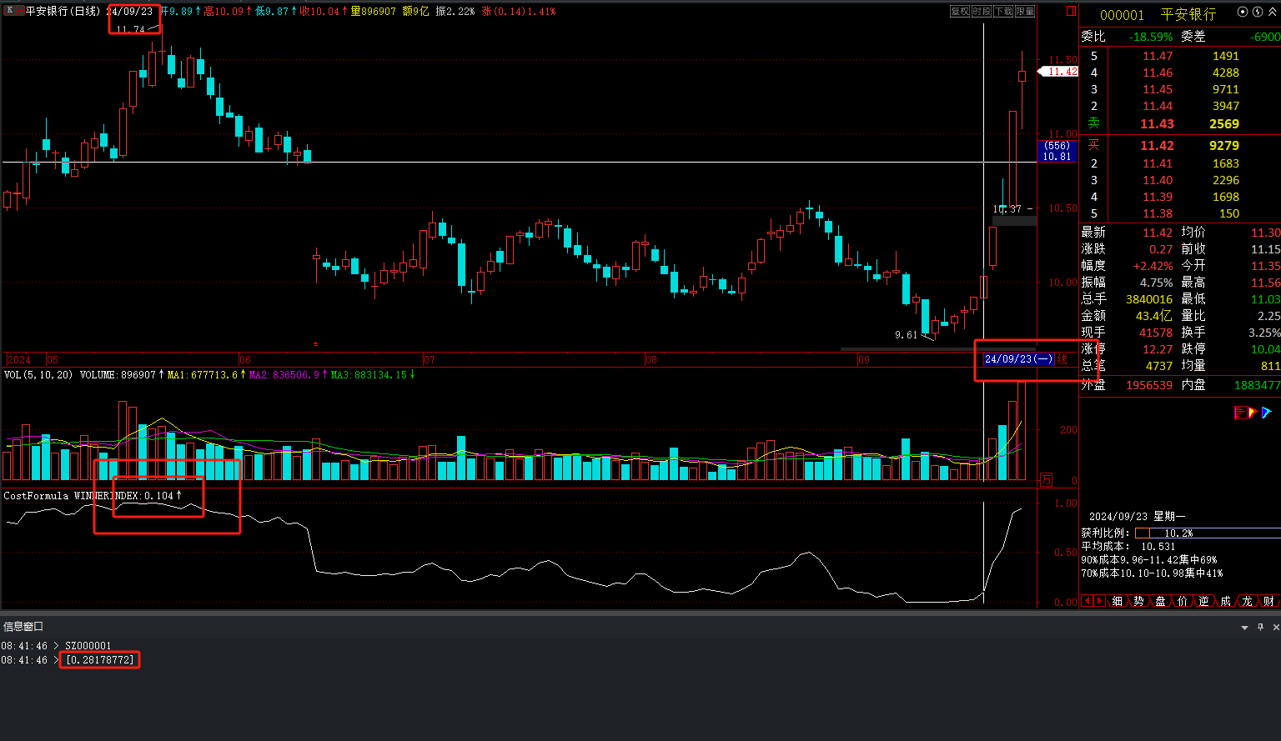
Task: Click the [0.28178772] output in 信息窗口
Action: pyautogui.click(x=99, y=660)
